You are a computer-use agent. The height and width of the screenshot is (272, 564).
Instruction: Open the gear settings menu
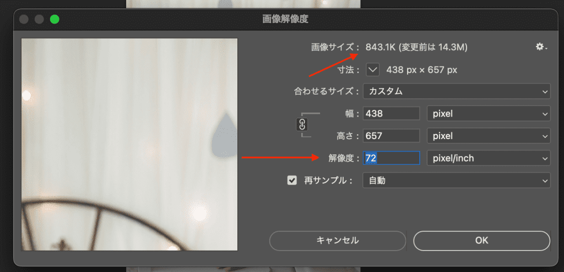(541, 47)
